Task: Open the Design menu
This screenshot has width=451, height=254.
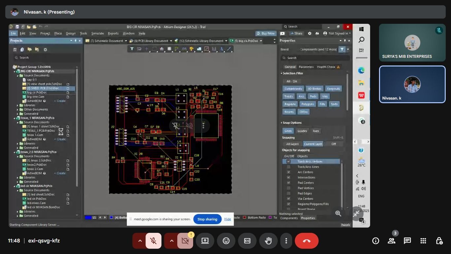Action: 71,33
